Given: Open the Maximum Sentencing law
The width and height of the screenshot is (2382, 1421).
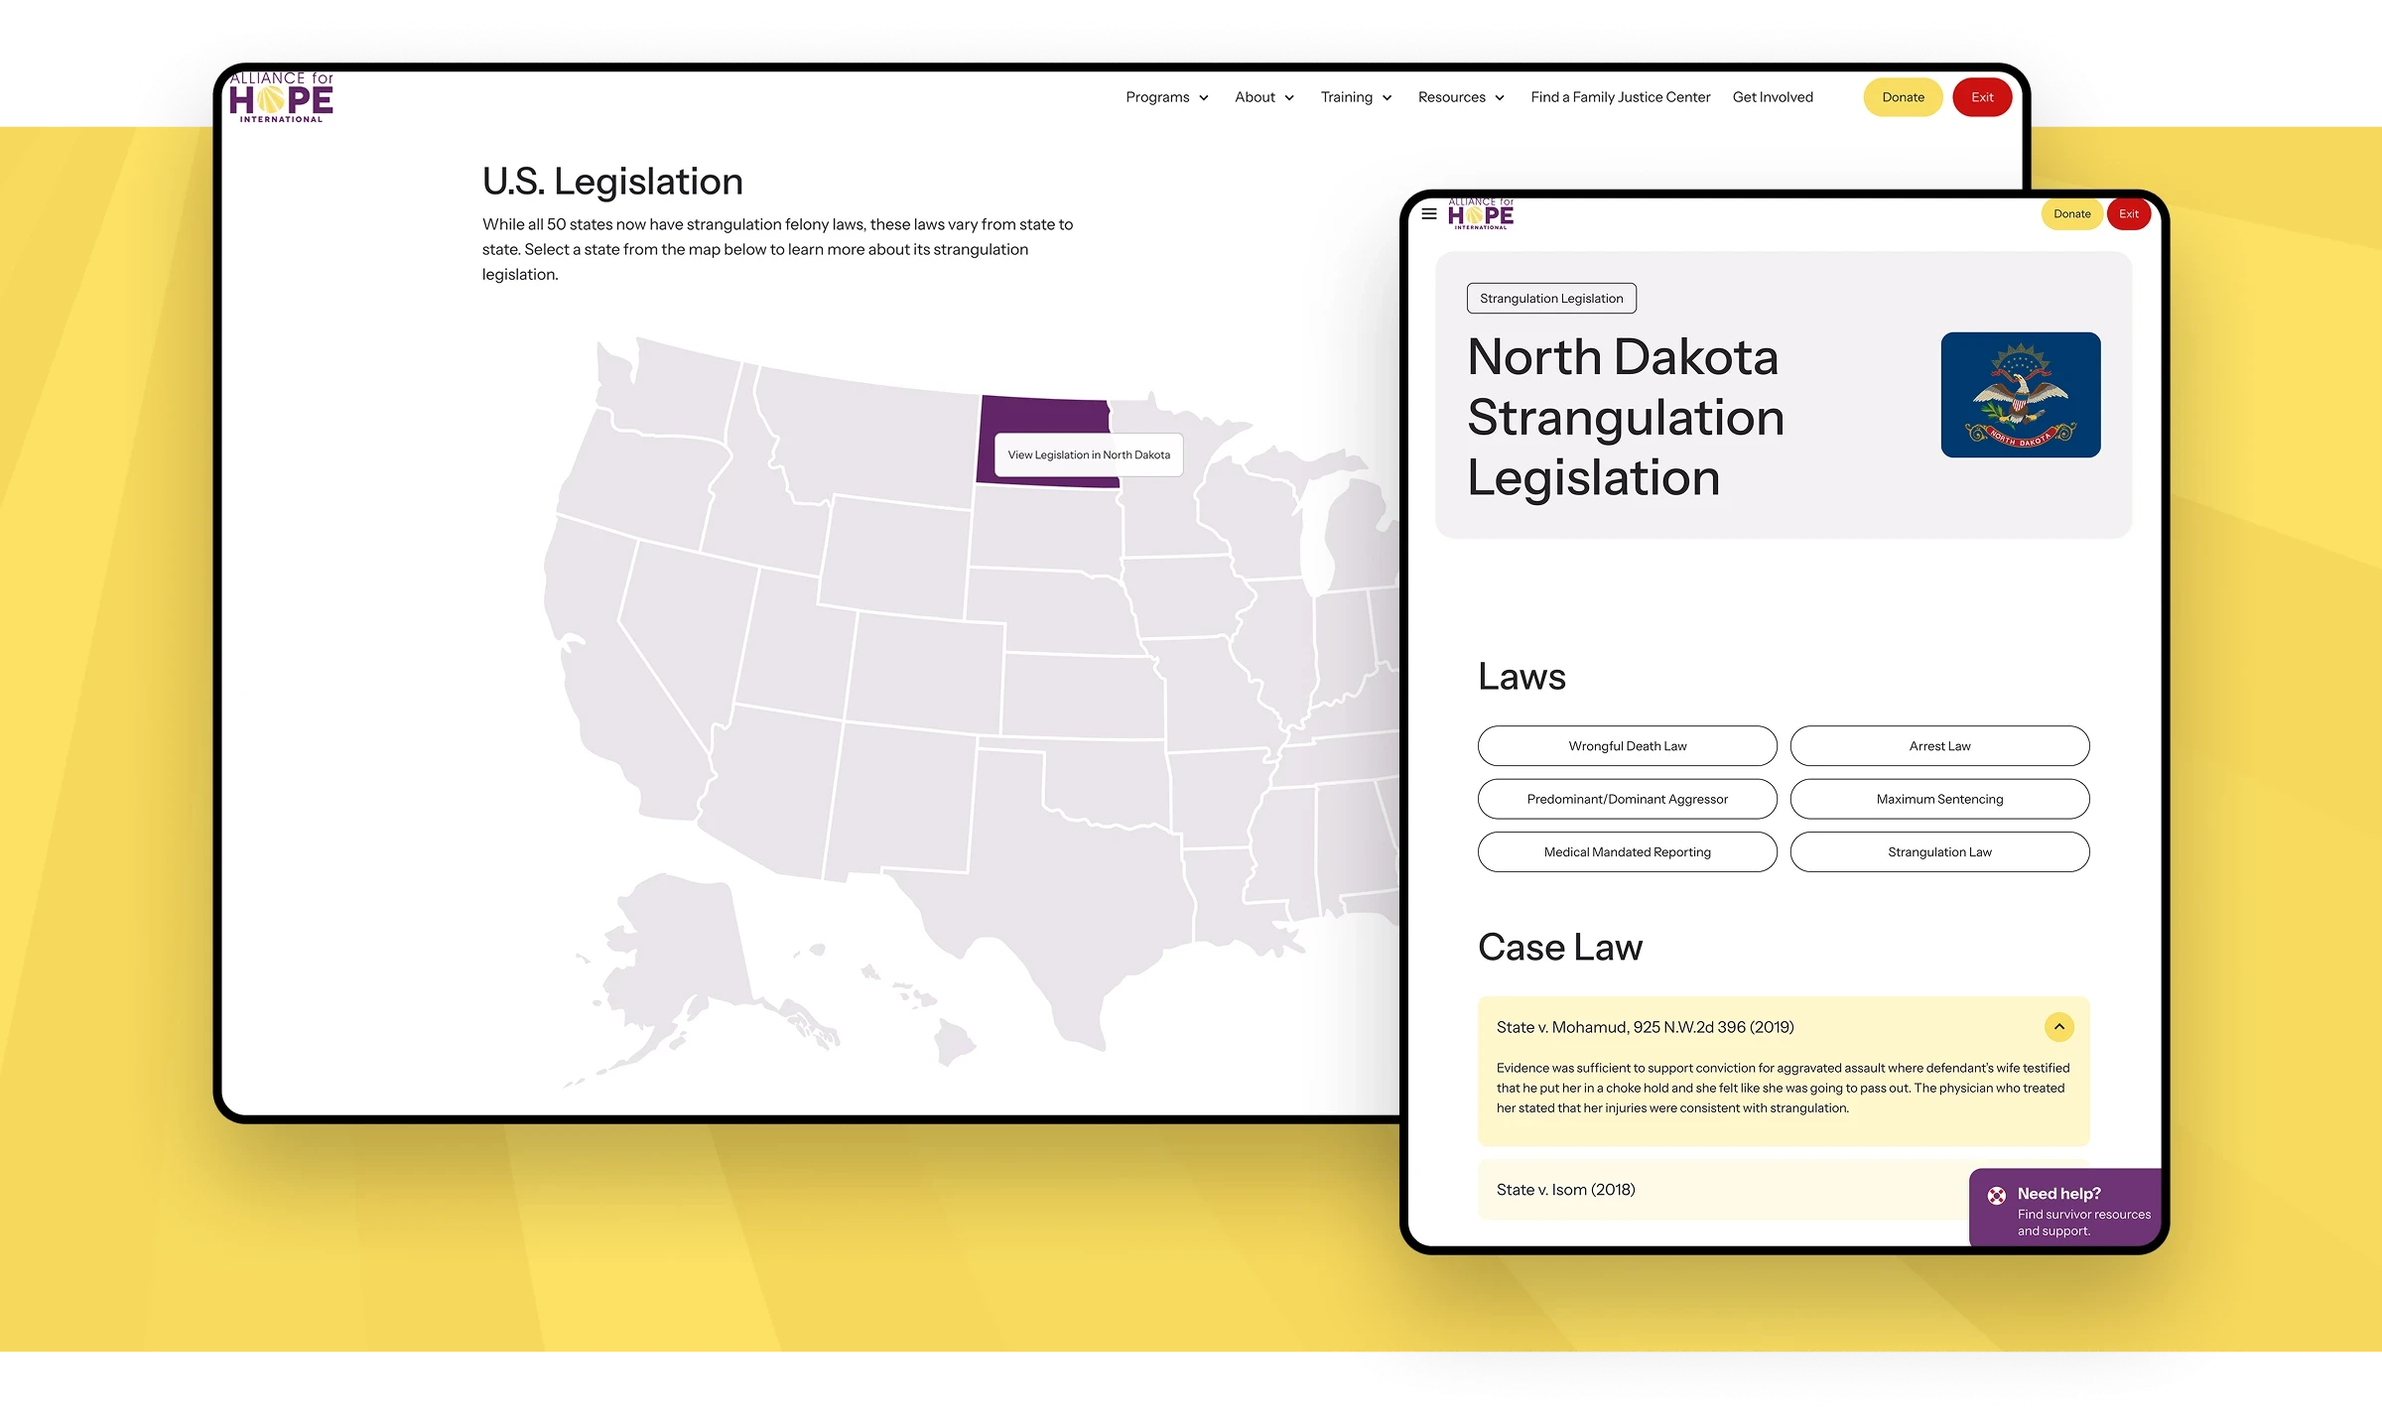Looking at the screenshot, I should [1938, 799].
